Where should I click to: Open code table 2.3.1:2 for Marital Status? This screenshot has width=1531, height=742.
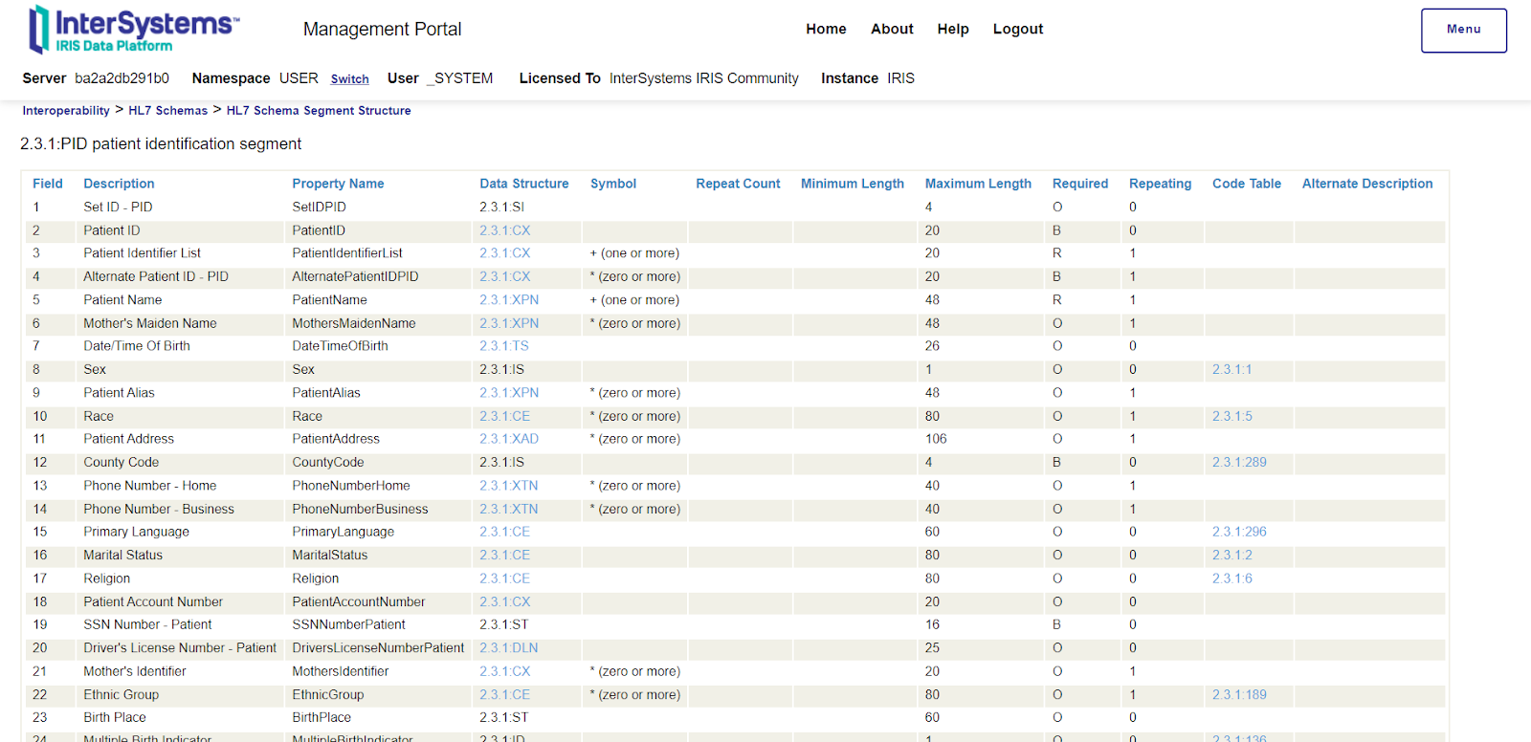(1232, 555)
